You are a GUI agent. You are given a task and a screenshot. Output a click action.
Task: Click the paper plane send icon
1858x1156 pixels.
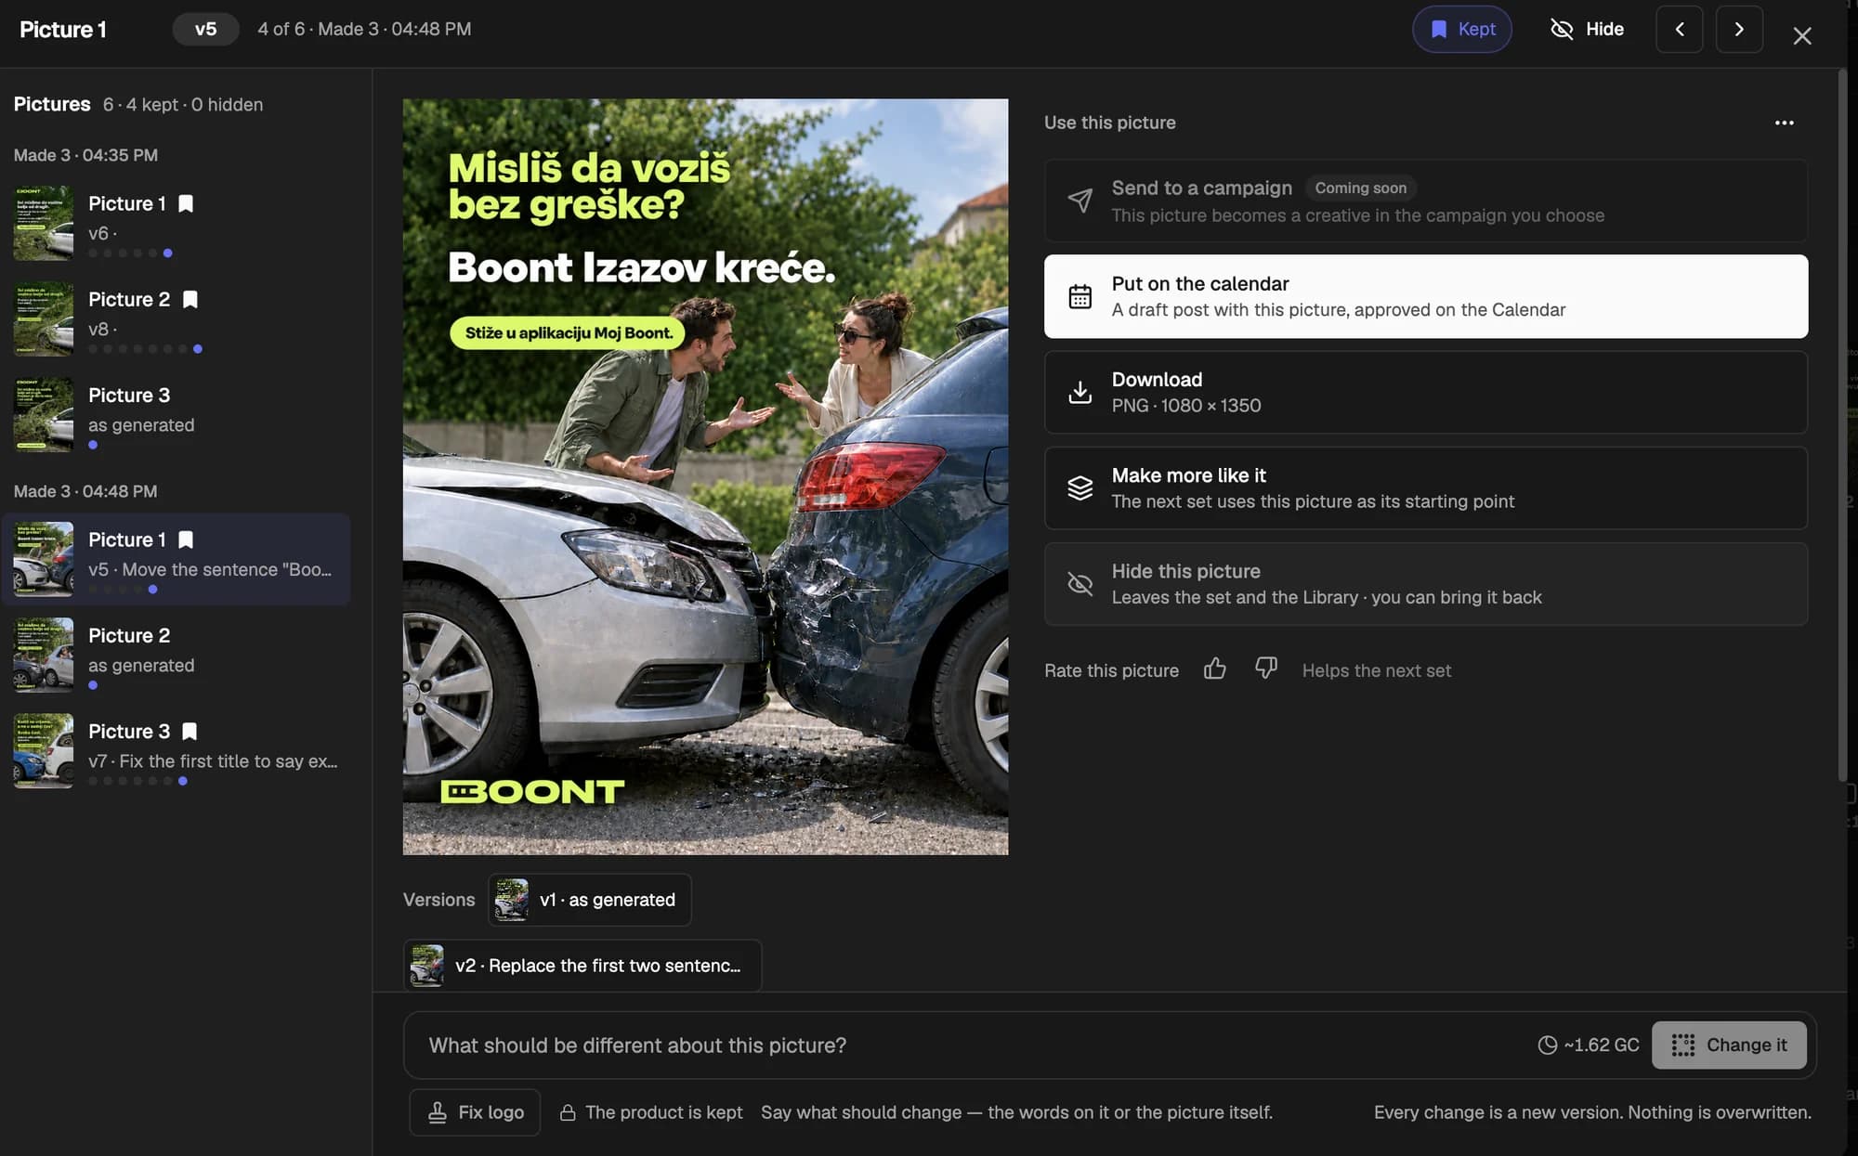coord(1079,201)
